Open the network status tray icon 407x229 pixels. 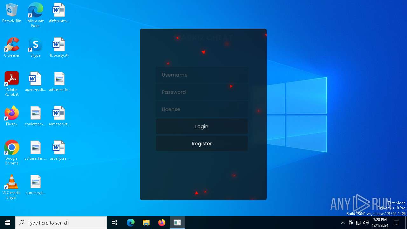pos(358,223)
